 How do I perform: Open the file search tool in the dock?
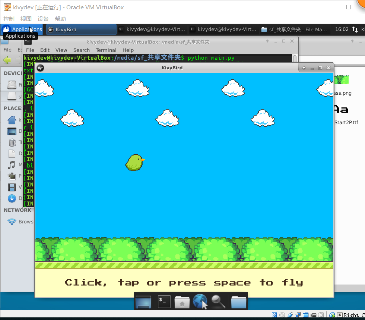[218, 301]
